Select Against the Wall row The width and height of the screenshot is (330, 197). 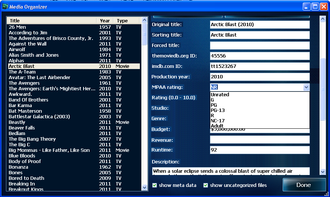coord(74,44)
